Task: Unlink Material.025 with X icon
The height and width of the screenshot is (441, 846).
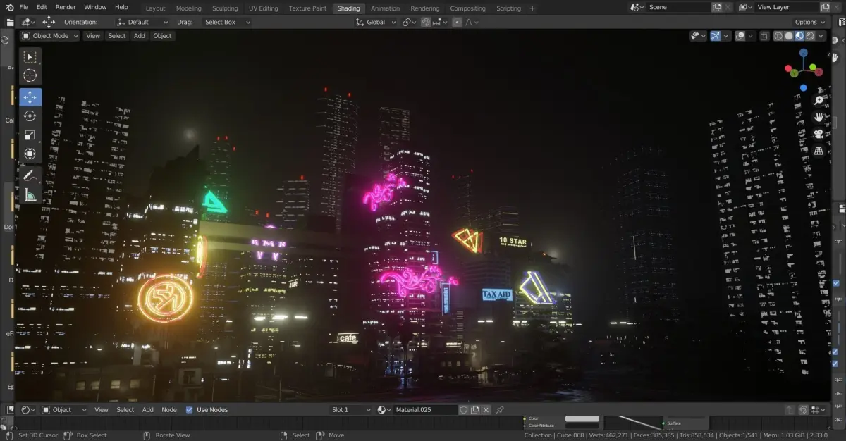Action: 486,409
